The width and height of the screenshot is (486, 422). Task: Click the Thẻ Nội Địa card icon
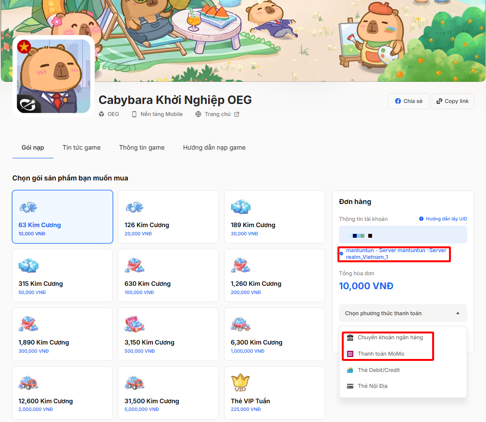pos(350,386)
